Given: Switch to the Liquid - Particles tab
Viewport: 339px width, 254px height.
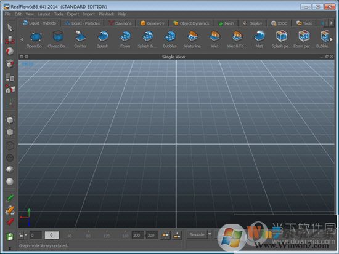Looking at the screenshot, I should tap(83, 23).
